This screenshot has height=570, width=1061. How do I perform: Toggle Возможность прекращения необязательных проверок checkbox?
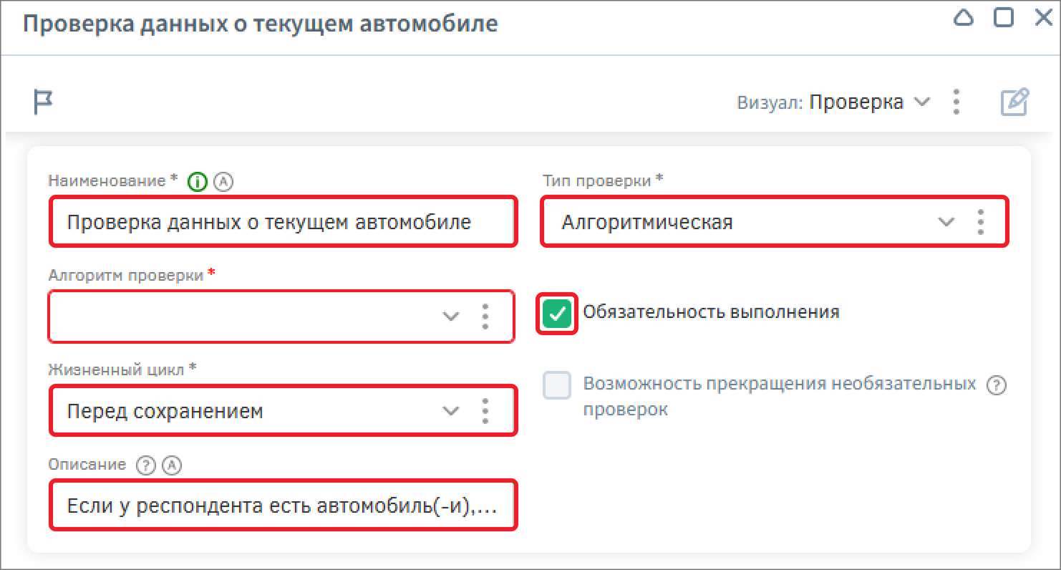pyautogui.click(x=557, y=386)
